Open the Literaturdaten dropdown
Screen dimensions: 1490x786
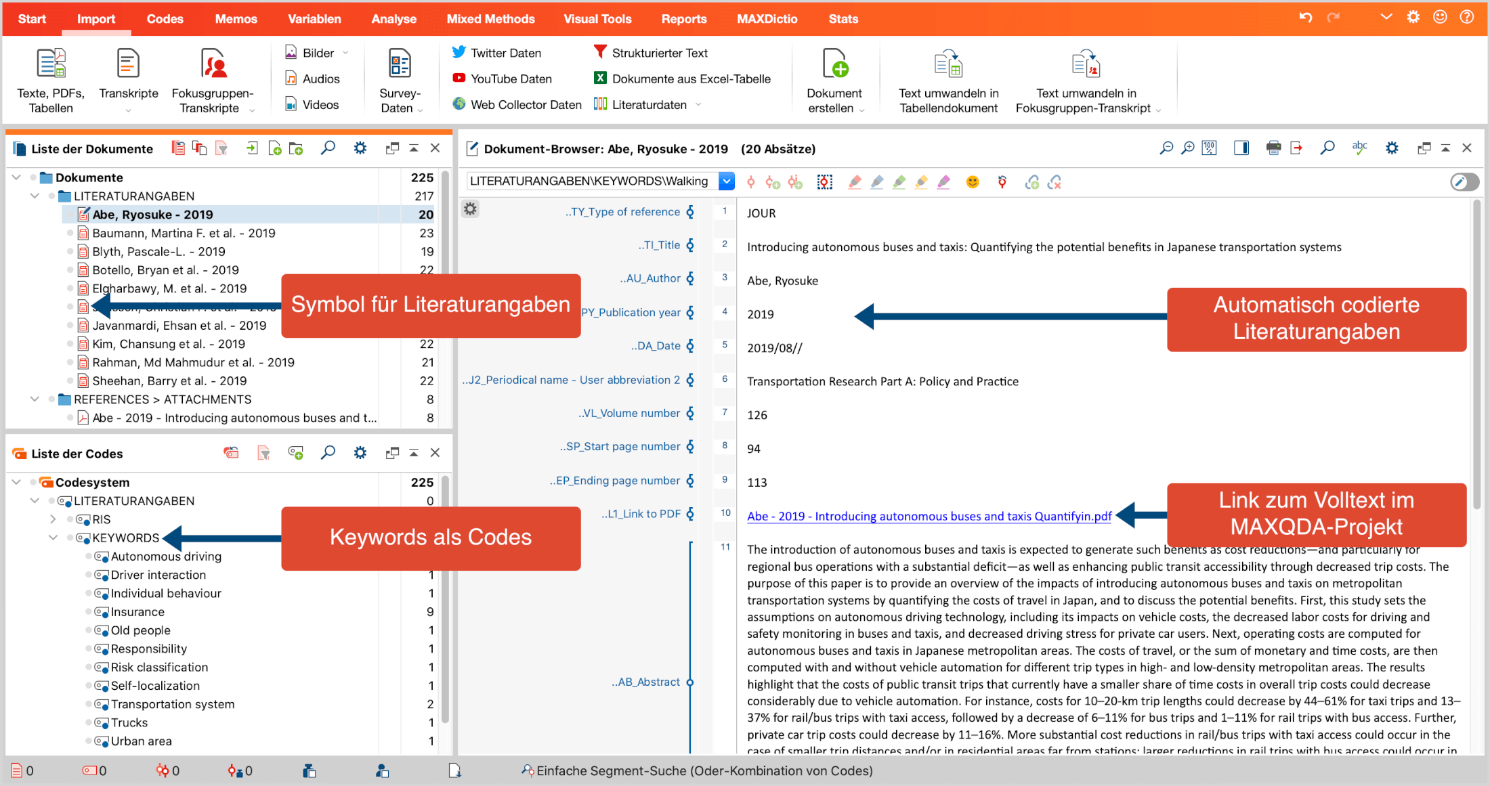coord(698,104)
